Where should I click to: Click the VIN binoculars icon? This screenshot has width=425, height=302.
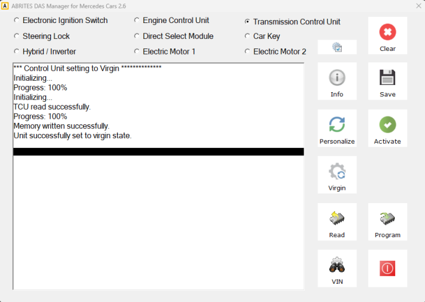[337, 269]
